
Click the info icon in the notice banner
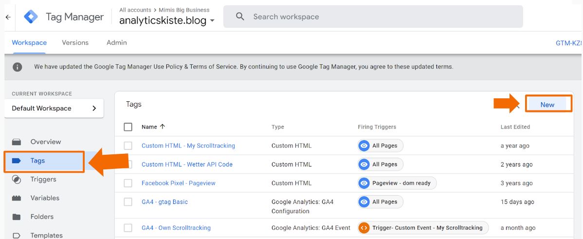pyautogui.click(x=18, y=67)
